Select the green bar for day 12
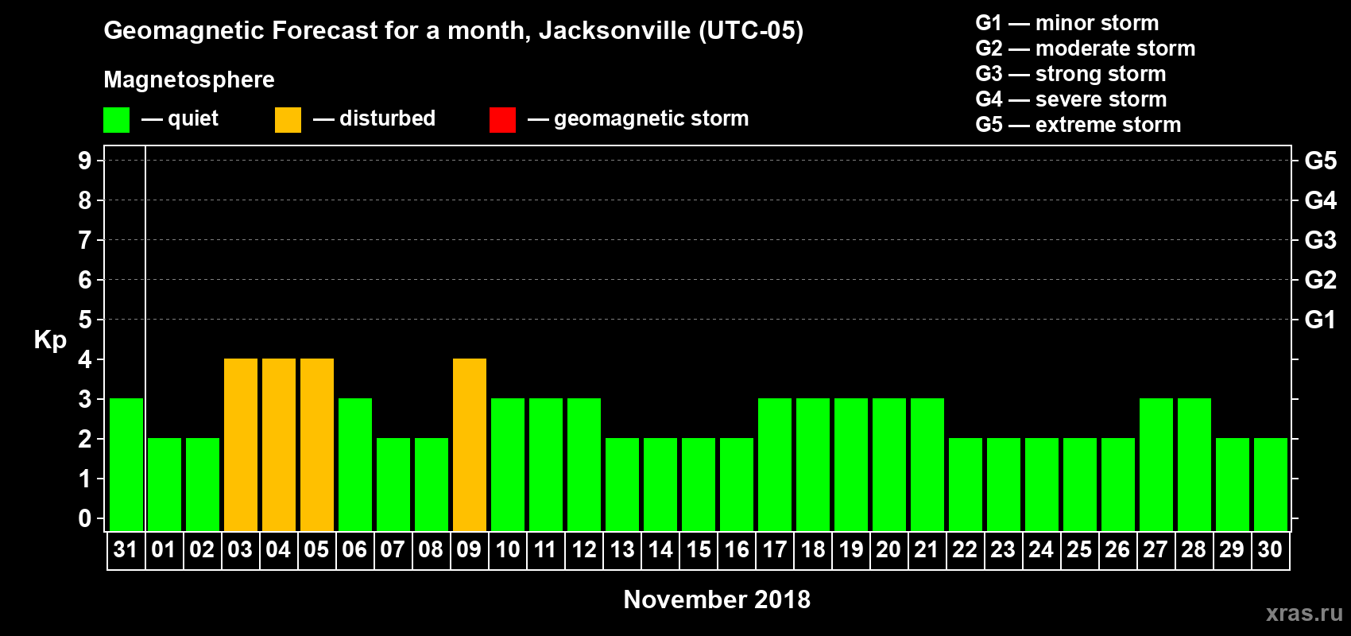 584,464
